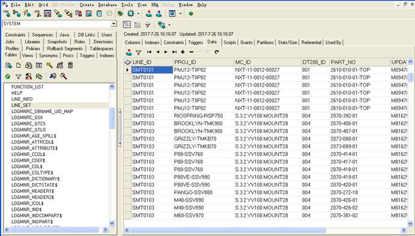Click the calculator icon in Tables toolbar
This screenshot has width=415, height=236.
click(x=70, y=65)
